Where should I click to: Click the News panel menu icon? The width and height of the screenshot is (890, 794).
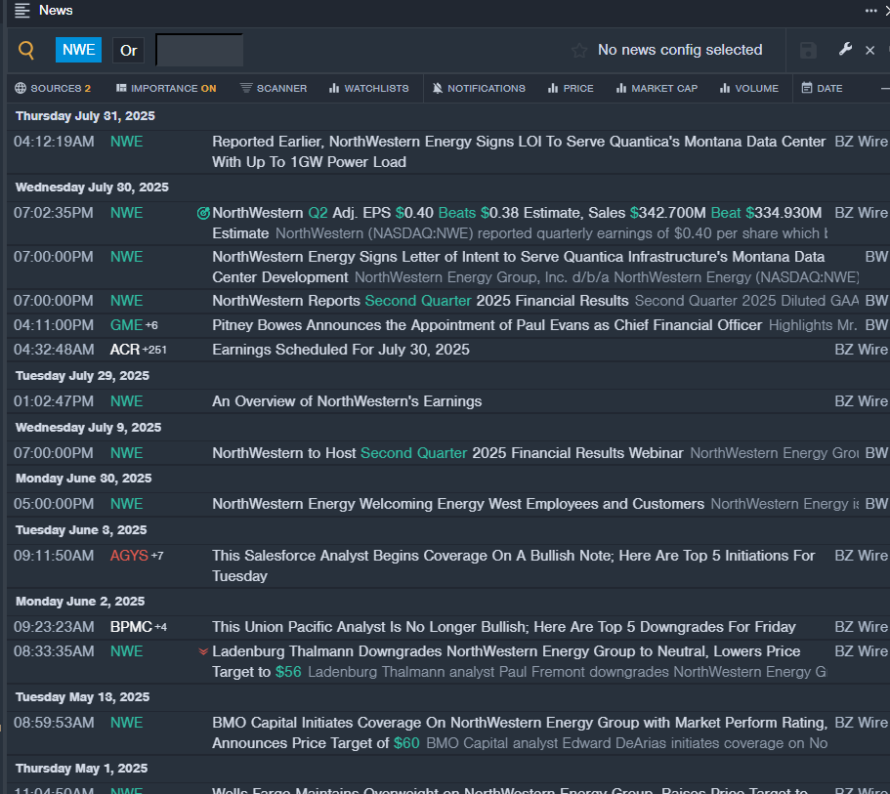pos(22,10)
